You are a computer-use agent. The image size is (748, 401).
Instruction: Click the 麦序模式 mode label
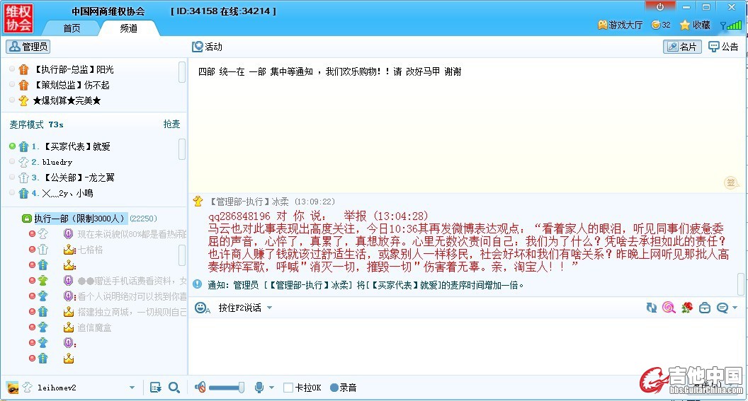pyautogui.click(x=27, y=124)
